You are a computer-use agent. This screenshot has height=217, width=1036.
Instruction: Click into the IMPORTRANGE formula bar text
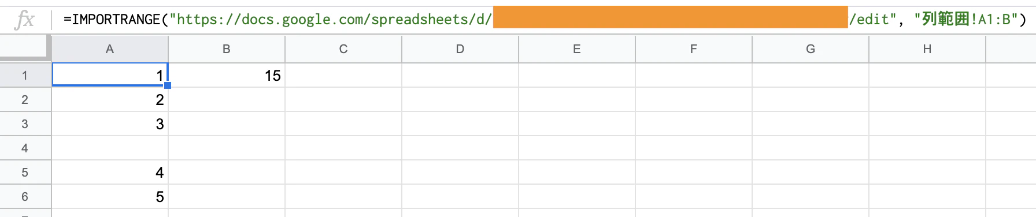pyautogui.click(x=545, y=20)
